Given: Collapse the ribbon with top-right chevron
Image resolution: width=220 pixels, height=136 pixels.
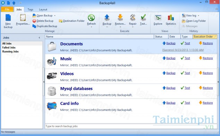Looking at the screenshot, I should (217, 9).
